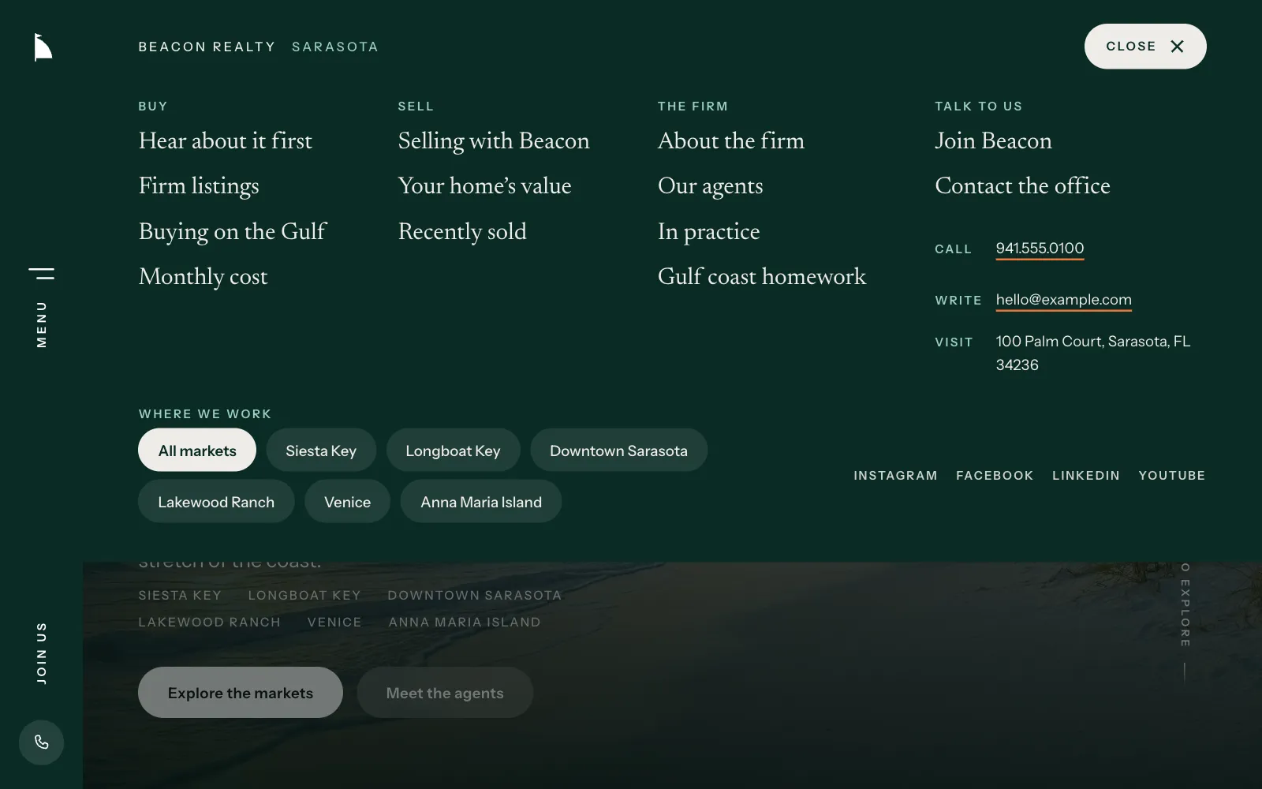Image resolution: width=1262 pixels, height=789 pixels.
Task: Click the vertical JOIN US sidebar link
Action: [42, 653]
